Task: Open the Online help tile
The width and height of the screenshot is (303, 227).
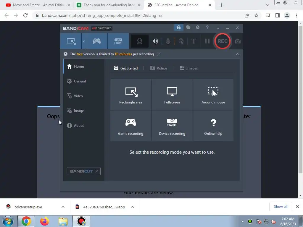Action: [x=213, y=126]
